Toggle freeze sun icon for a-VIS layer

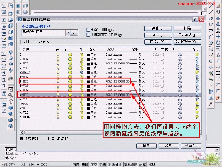point(70,68)
